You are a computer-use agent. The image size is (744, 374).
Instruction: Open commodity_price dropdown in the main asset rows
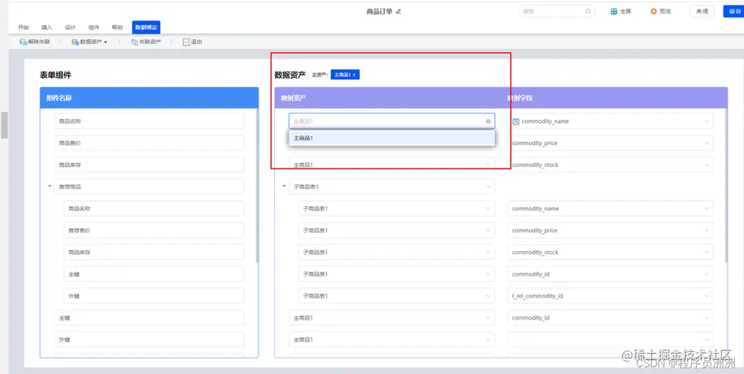pyautogui.click(x=707, y=143)
